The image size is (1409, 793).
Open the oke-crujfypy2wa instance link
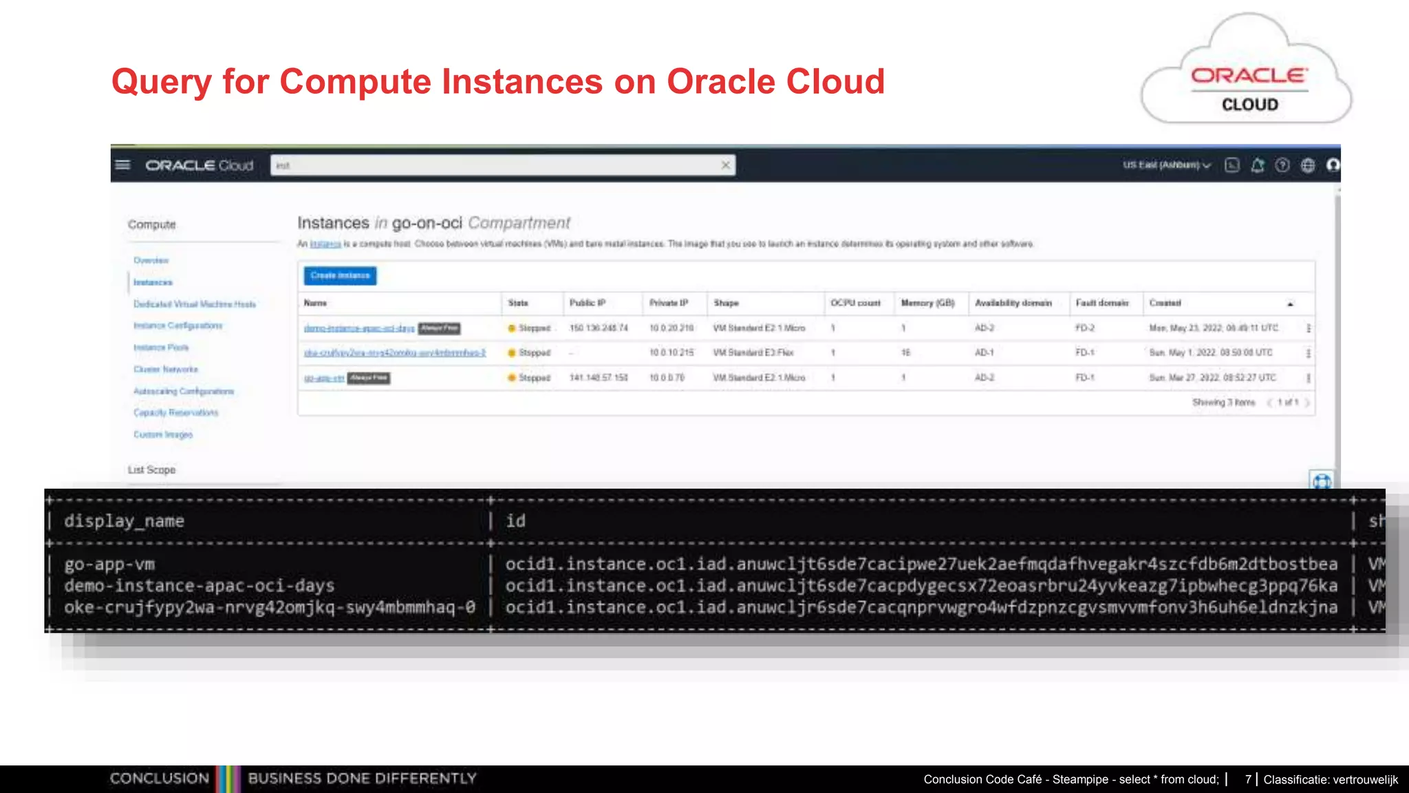tap(395, 353)
